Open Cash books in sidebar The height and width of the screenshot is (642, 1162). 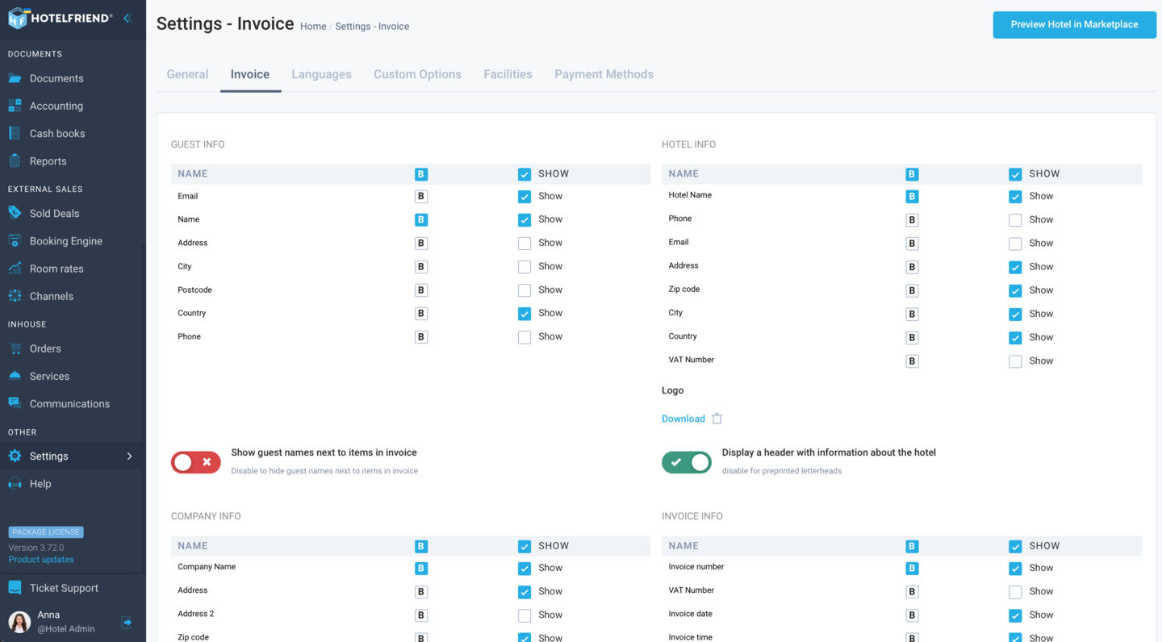(57, 133)
